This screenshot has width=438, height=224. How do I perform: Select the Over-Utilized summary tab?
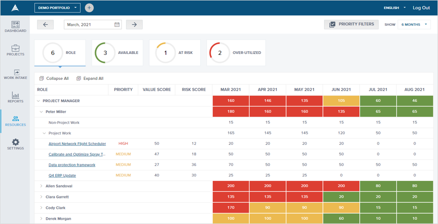(x=236, y=53)
